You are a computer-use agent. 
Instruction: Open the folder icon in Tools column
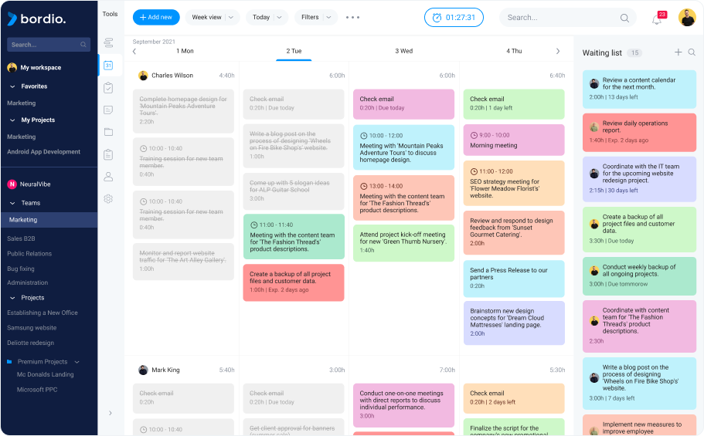point(108,132)
